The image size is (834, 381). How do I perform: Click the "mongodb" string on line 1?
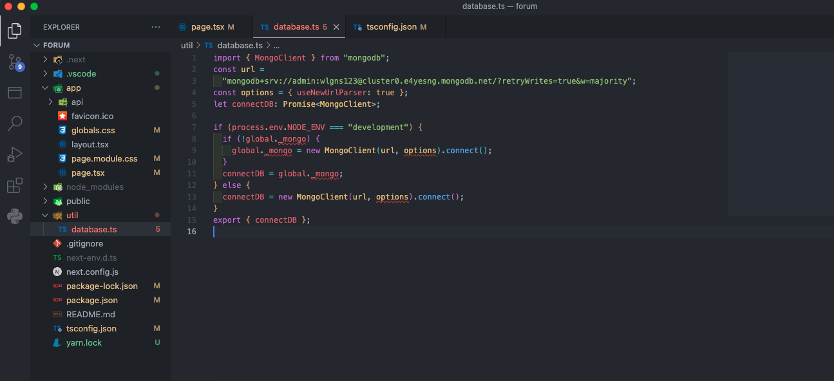pos(366,58)
